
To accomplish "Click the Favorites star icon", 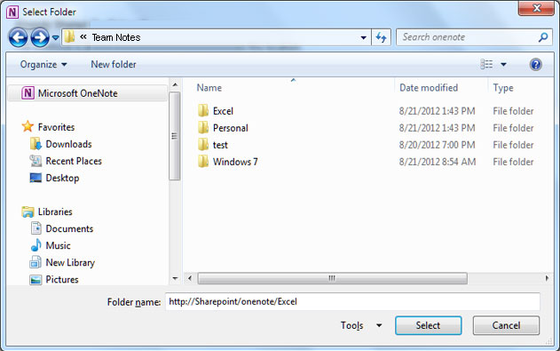I will click(x=28, y=126).
